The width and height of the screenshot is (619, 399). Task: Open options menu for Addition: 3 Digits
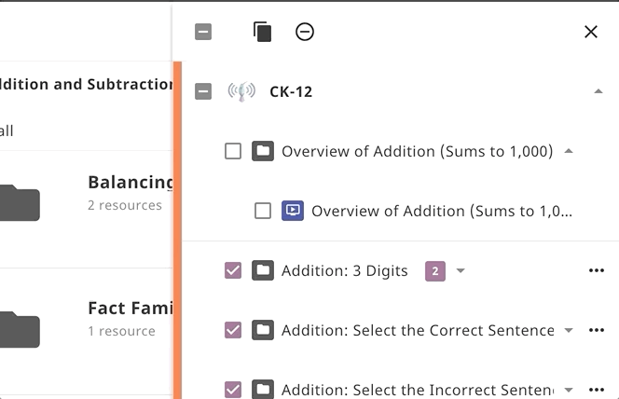[x=597, y=270]
